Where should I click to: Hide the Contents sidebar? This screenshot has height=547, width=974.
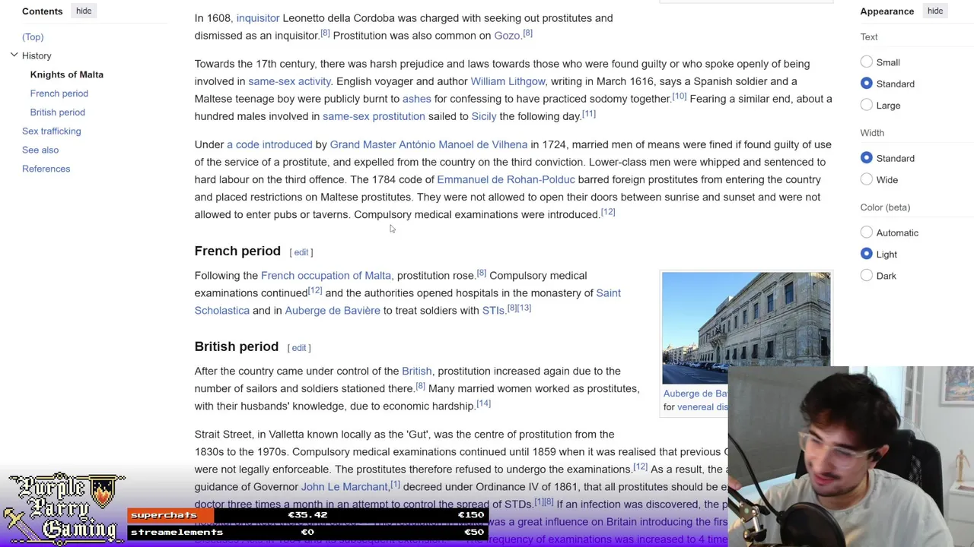pyautogui.click(x=84, y=11)
